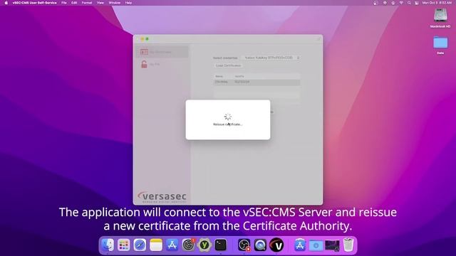Image resolution: width=456 pixels, height=256 pixels.
Task: Open the Trash in the dock
Action: coord(348,245)
